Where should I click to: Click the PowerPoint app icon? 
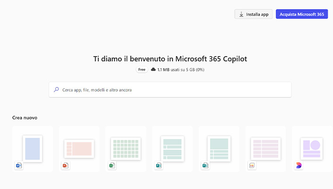click(66, 165)
